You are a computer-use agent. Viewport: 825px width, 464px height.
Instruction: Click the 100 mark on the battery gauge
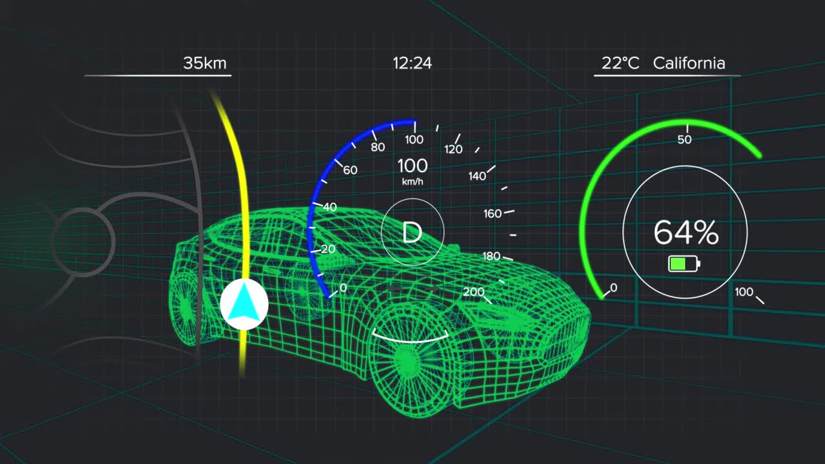coord(744,292)
